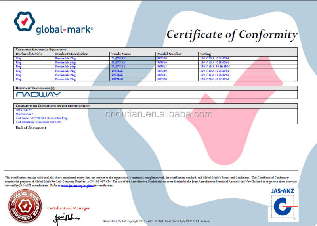Click Rewireable Plug description in NADWAY 56P320 row

[65, 58]
